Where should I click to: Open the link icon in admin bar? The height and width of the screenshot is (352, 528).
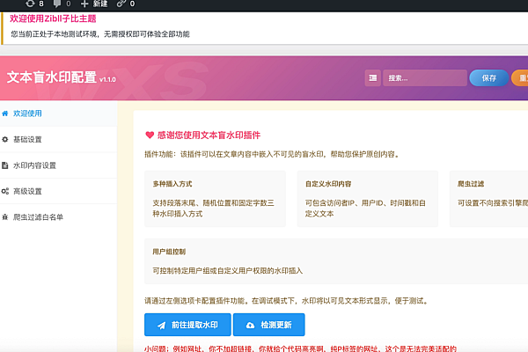pyautogui.click(x=121, y=4)
